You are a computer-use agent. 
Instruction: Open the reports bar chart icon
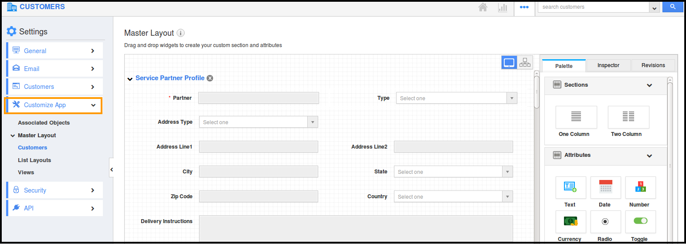click(503, 7)
